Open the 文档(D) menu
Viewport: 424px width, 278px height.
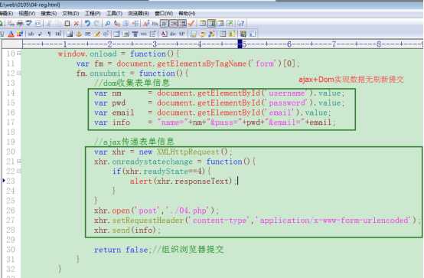tap(70, 13)
